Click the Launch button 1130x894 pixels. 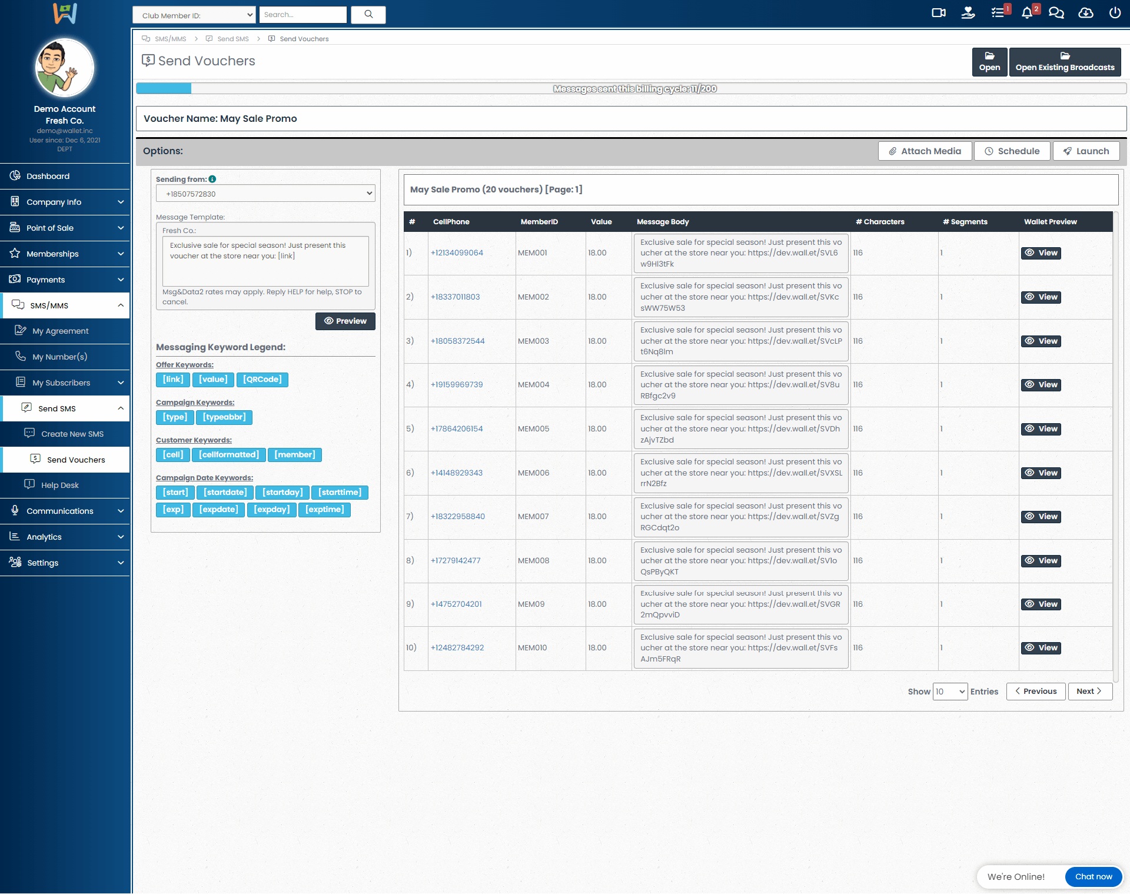coord(1086,151)
